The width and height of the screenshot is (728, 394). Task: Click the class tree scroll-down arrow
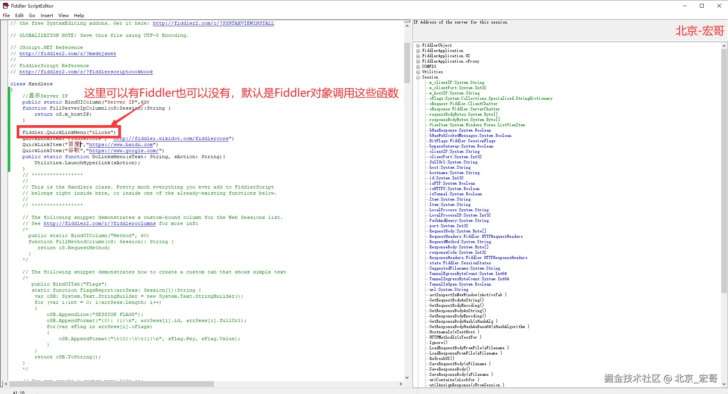tap(724, 384)
